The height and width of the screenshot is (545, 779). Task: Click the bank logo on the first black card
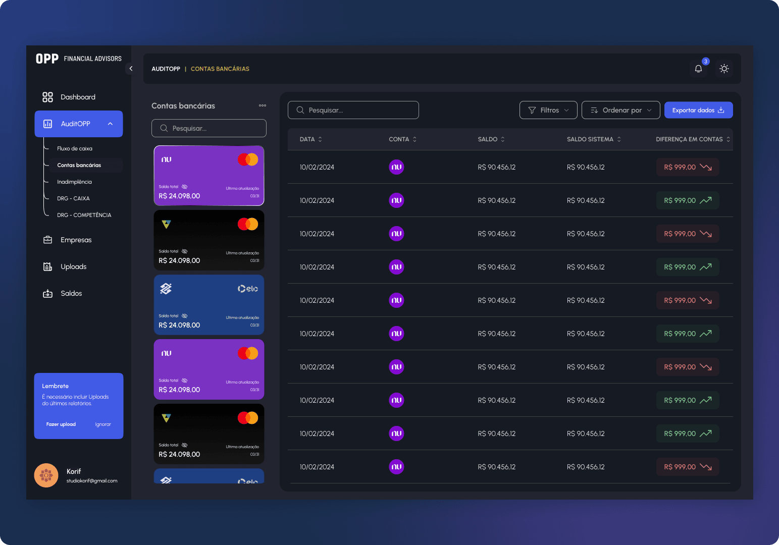(166, 224)
